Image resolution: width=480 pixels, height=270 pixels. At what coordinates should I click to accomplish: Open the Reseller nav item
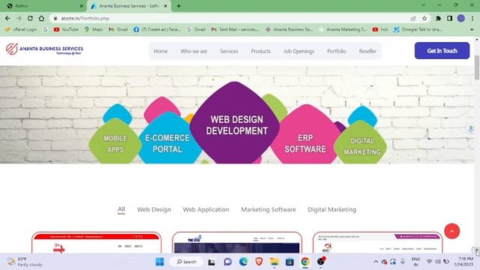click(367, 51)
